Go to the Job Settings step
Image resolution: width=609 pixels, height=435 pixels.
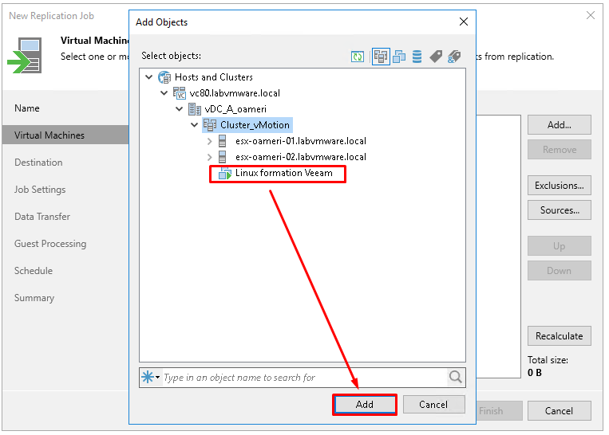[x=40, y=190]
